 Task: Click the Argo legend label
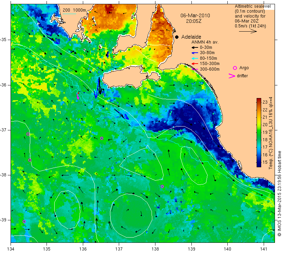244,68
